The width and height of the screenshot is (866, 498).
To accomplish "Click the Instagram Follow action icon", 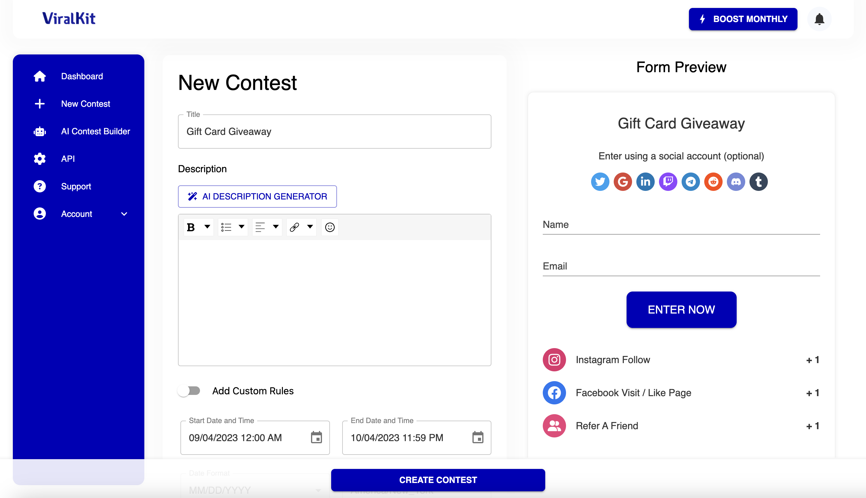I will click(554, 359).
